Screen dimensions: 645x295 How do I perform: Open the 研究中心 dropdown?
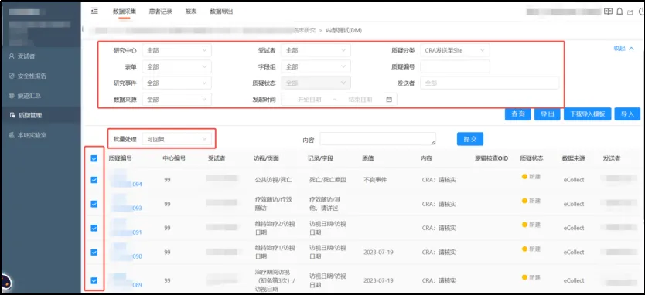click(x=177, y=50)
